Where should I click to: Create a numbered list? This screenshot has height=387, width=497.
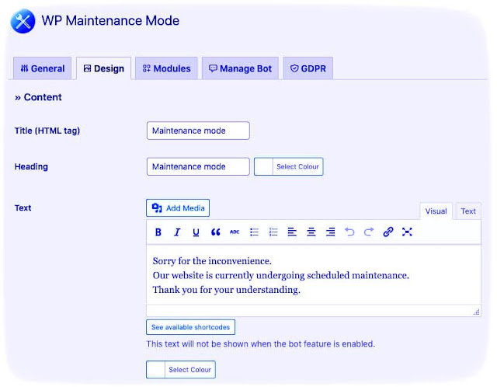pos(273,232)
